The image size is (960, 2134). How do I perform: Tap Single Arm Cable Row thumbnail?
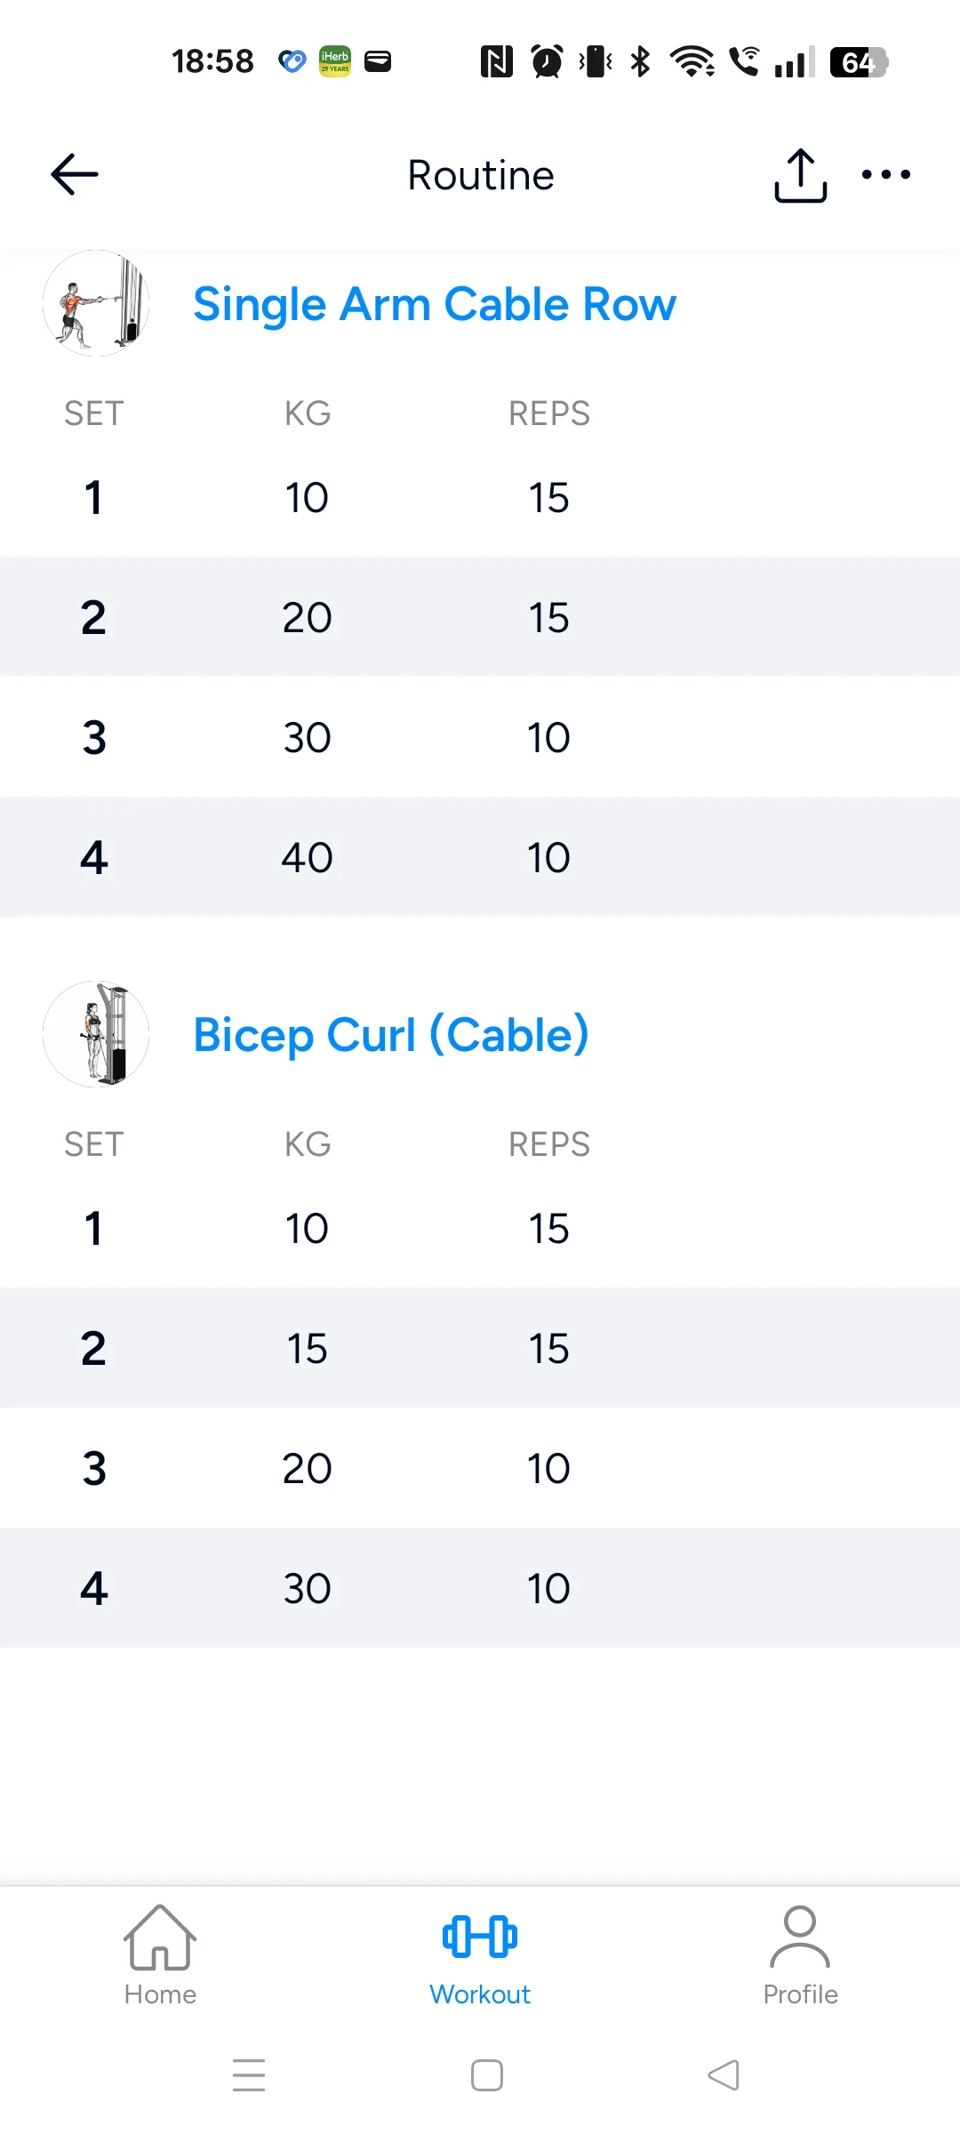(96, 303)
